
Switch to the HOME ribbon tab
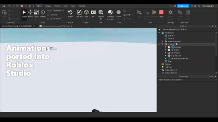39,6
